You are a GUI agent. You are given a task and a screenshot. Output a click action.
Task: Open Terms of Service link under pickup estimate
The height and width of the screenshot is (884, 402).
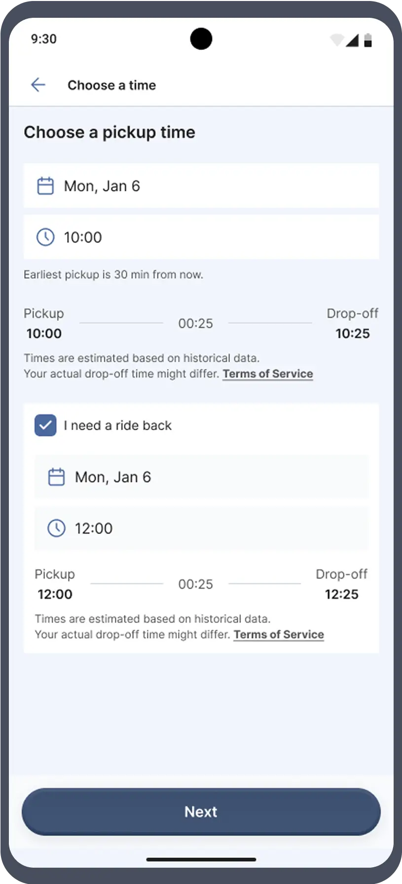tap(268, 374)
